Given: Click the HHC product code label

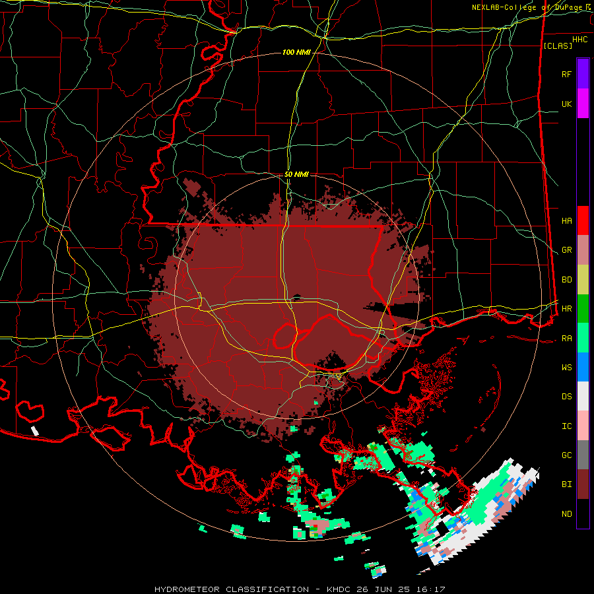Looking at the screenshot, I should click(580, 40).
